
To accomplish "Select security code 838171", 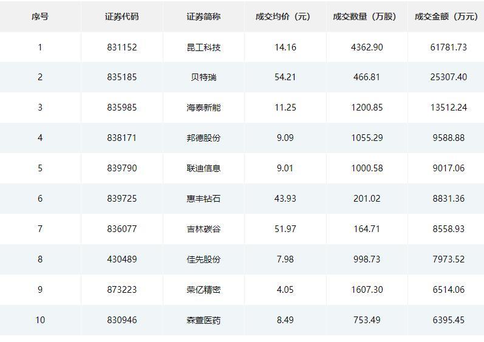I will 122,138.
